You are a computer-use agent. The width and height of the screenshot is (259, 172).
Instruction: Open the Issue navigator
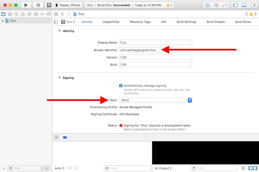pyautogui.click(x=23, y=14)
